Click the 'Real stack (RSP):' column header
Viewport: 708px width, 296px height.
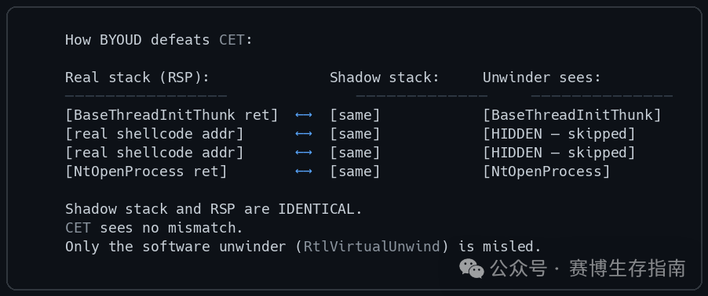[x=137, y=78]
